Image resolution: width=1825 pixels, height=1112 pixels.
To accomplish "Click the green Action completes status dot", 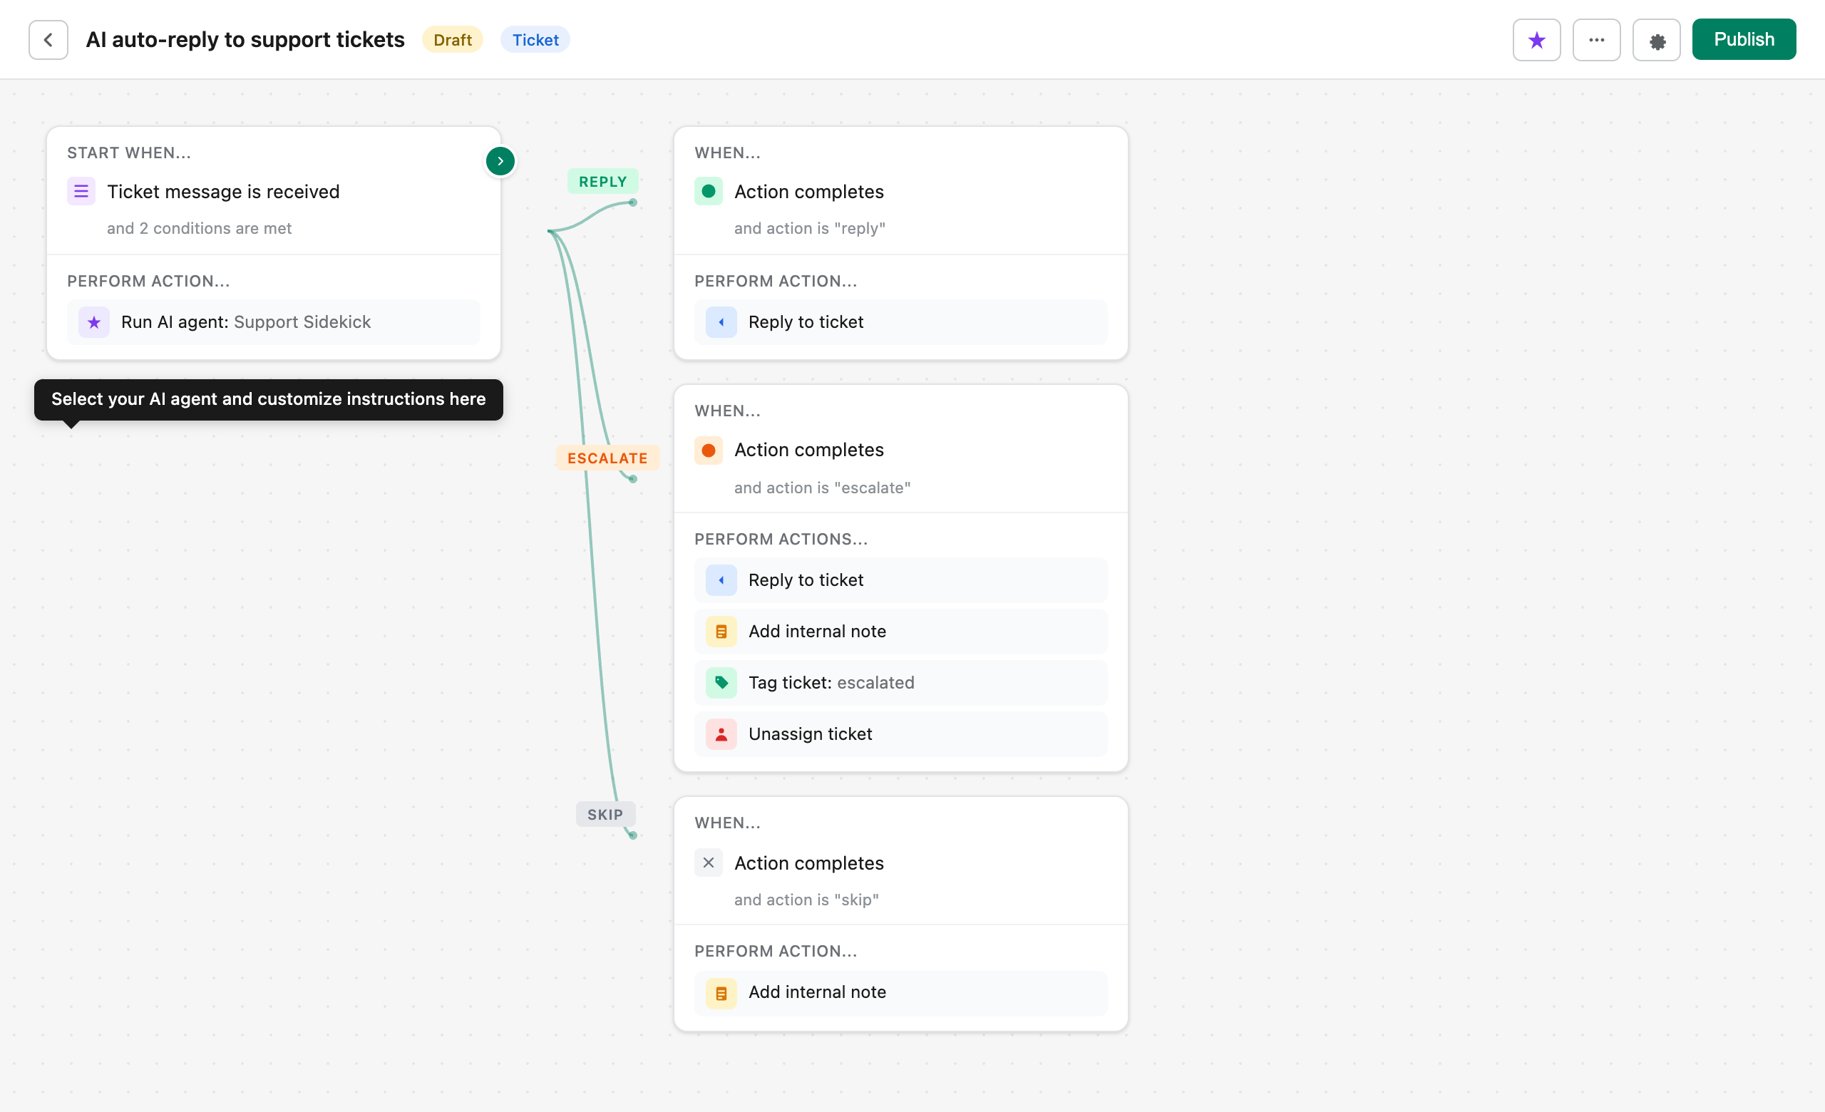I will coord(708,191).
